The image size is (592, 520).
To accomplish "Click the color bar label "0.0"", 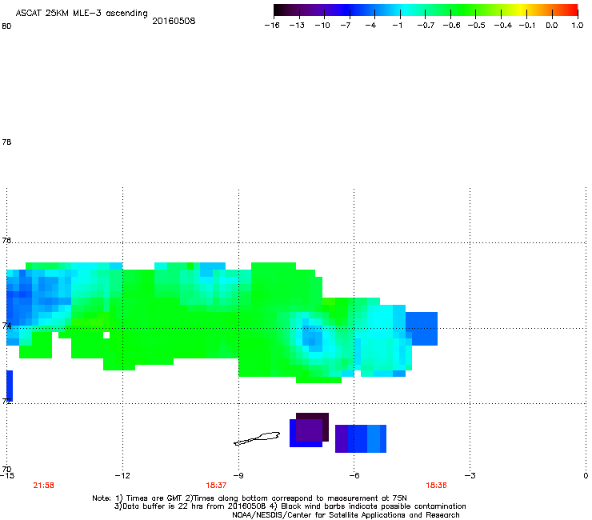I will 552,26.
